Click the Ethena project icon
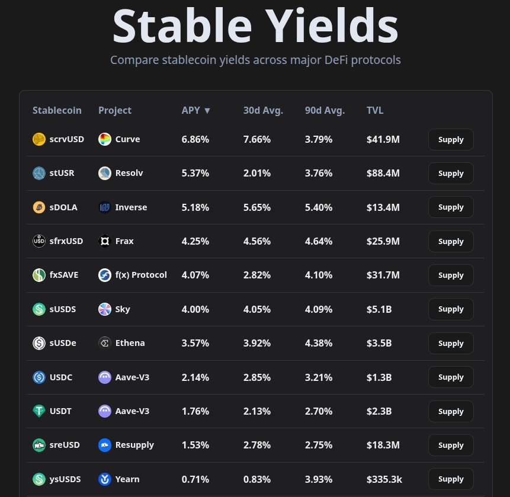 point(105,344)
